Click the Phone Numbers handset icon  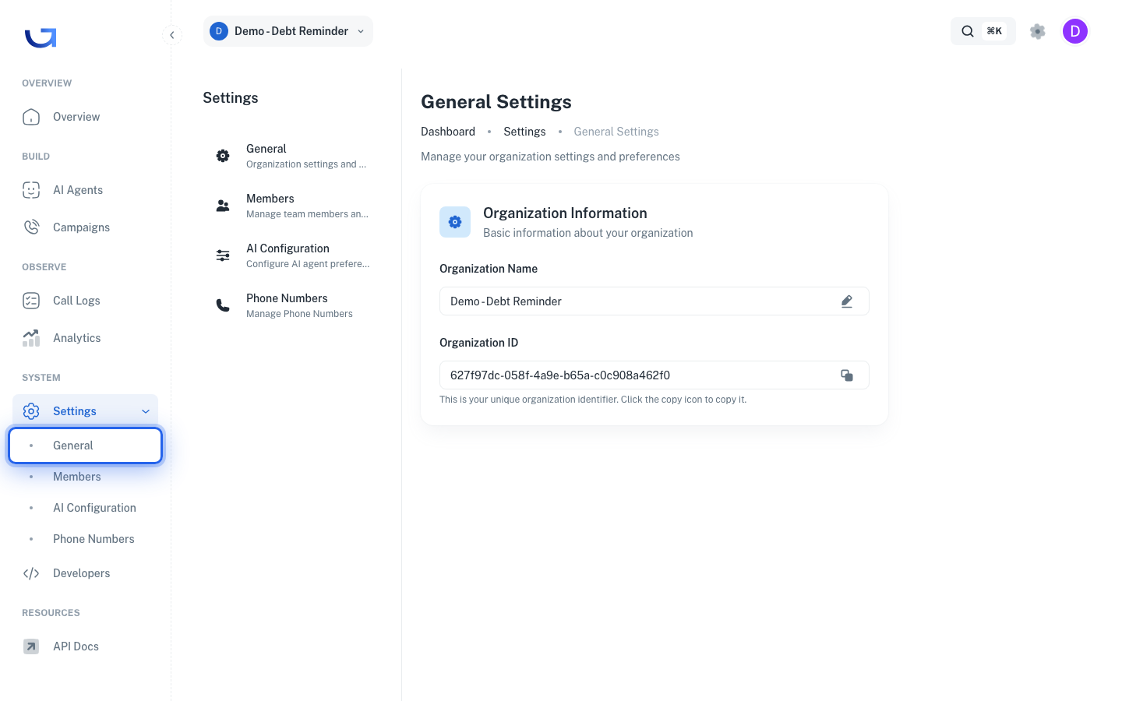click(223, 305)
